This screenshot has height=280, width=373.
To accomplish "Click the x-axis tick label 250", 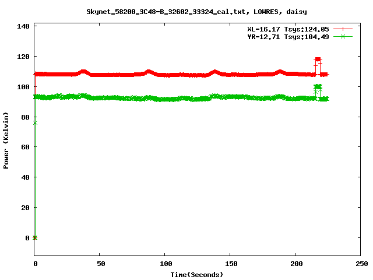I will 362,264.
